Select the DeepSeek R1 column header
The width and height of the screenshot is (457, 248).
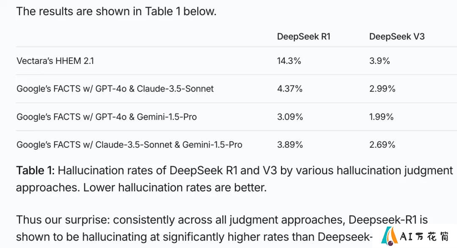(x=303, y=36)
